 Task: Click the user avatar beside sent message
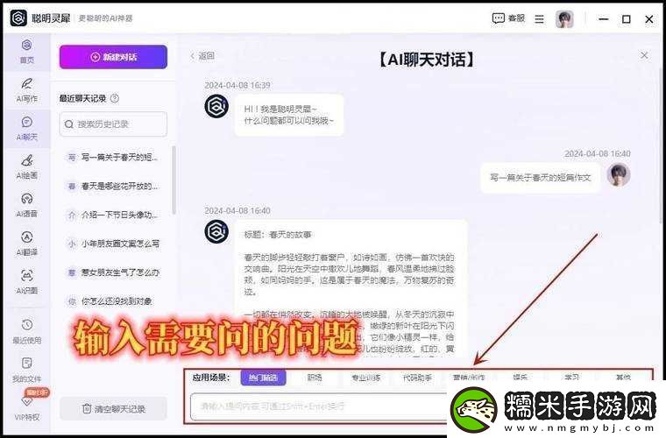tap(618, 174)
